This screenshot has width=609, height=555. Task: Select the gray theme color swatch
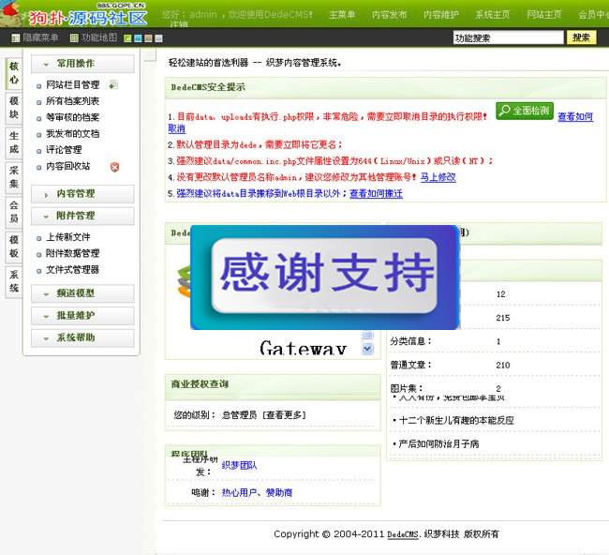158,38
